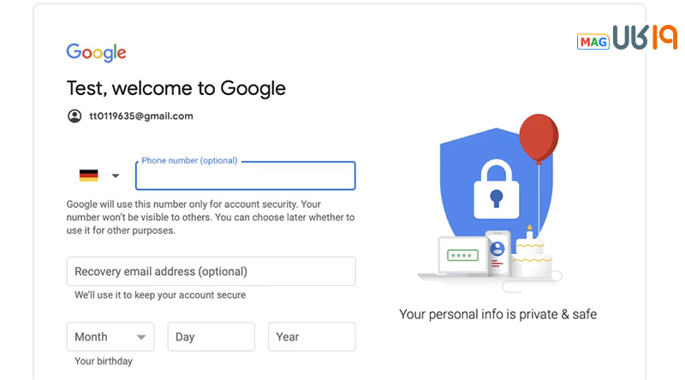Click the Google logo
685x380 pixels.
[x=96, y=52]
